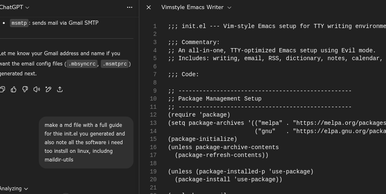
Task: Open the three-dot options menu
Action: pyautogui.click(x=129, y=7)
